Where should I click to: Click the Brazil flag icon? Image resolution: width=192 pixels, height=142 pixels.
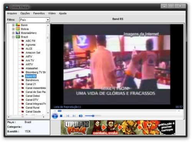[18, 37]
